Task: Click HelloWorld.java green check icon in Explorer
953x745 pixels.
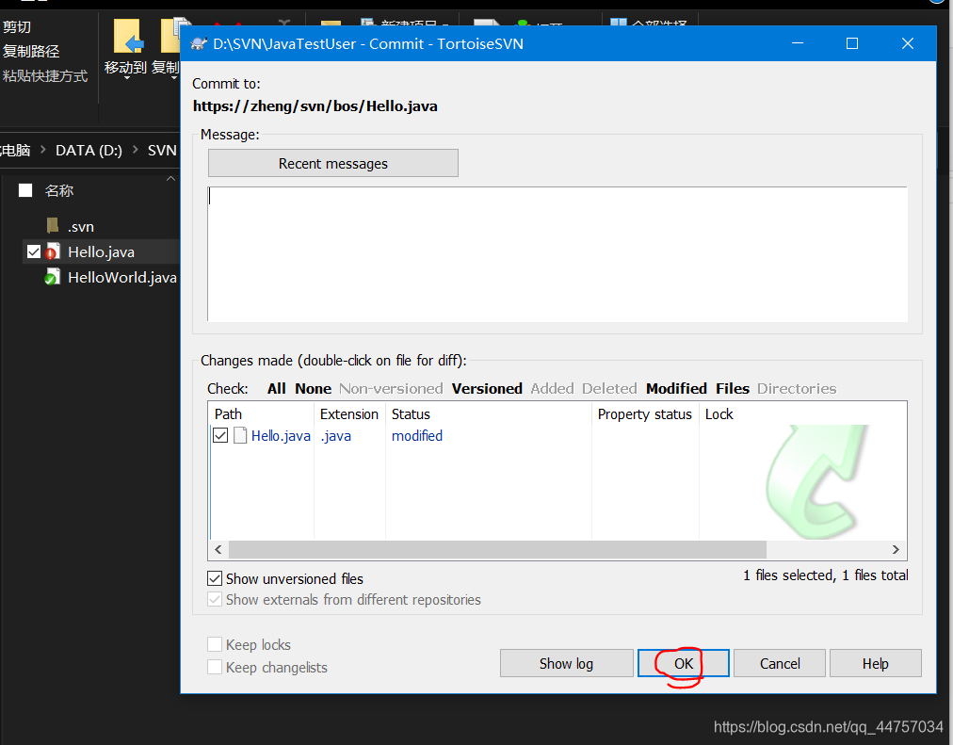Action: click(x=53, y=277)
